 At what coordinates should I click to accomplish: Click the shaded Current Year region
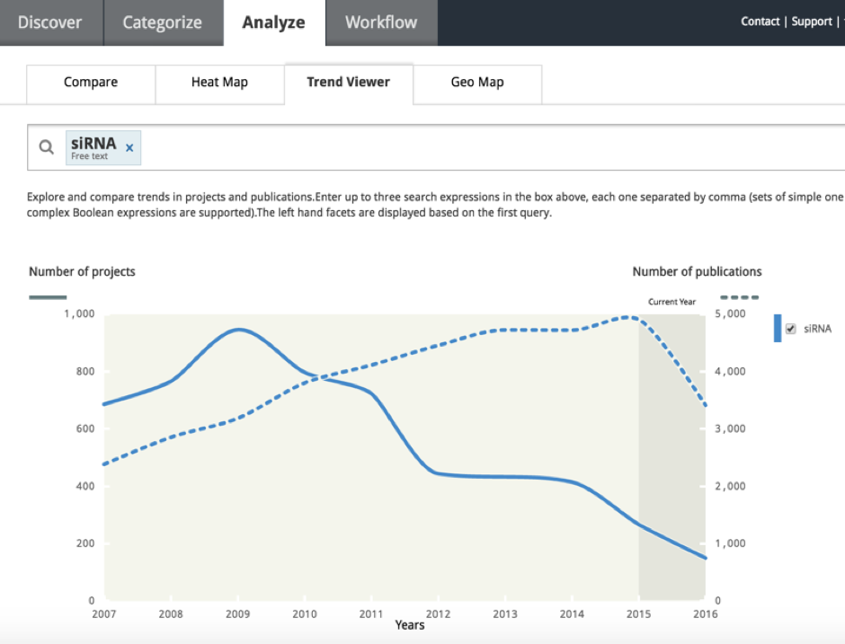pyautogui.click(x=672, y=456)
